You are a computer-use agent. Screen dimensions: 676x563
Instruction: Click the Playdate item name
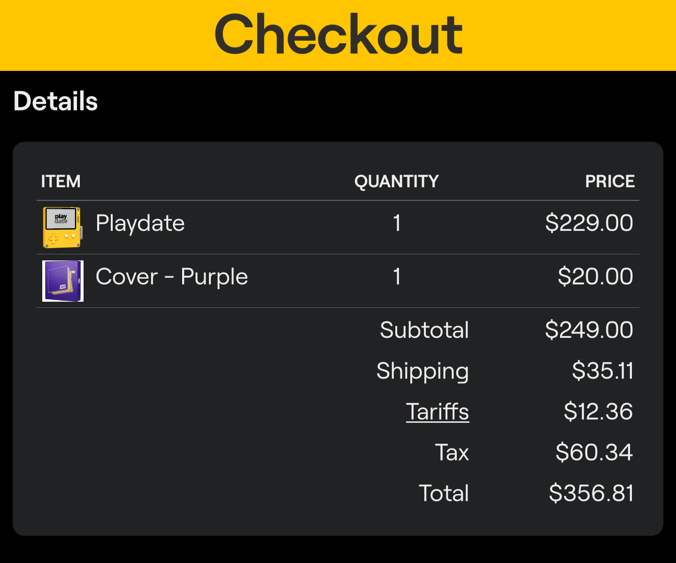click(140, 223)
